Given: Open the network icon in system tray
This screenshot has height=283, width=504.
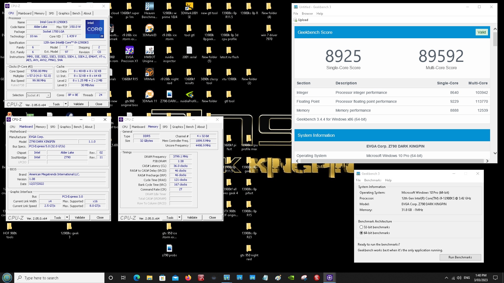Looking at the screenshot, I should pyautogui.click(x=453, y=278).
